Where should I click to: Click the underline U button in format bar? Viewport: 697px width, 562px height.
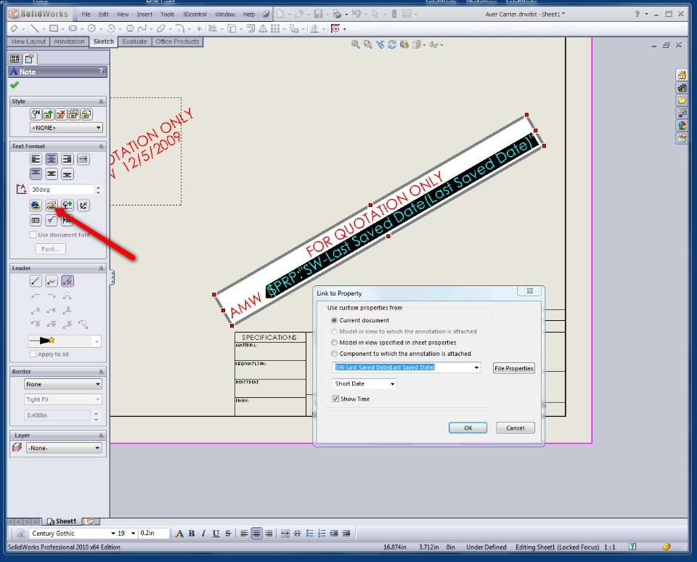[x=216, y=534]
